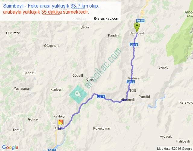Open the underlined 33,7 km distance link

coord(78,6)
